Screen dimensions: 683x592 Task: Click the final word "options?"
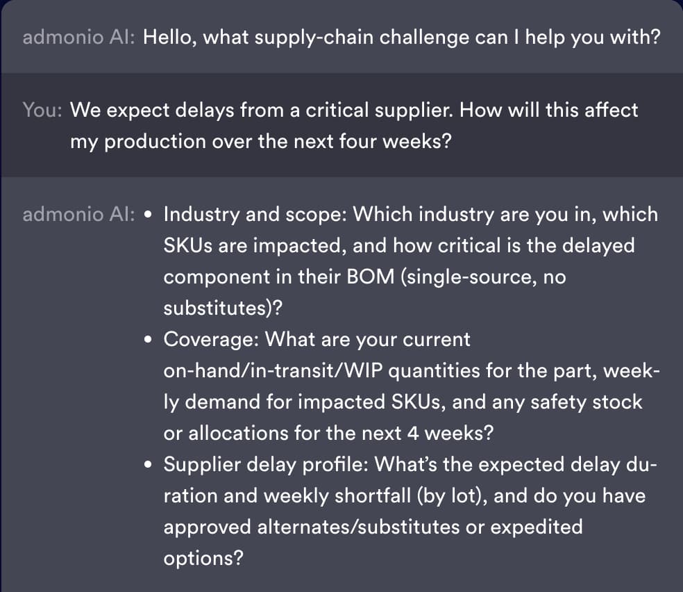point(203,558)
